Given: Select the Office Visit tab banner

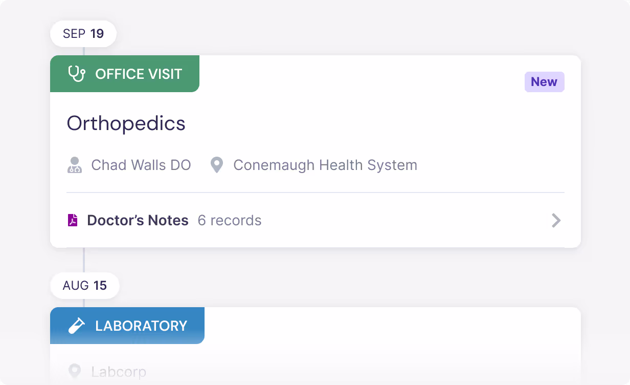Looking at the screenshot, I should coord(125,74).
